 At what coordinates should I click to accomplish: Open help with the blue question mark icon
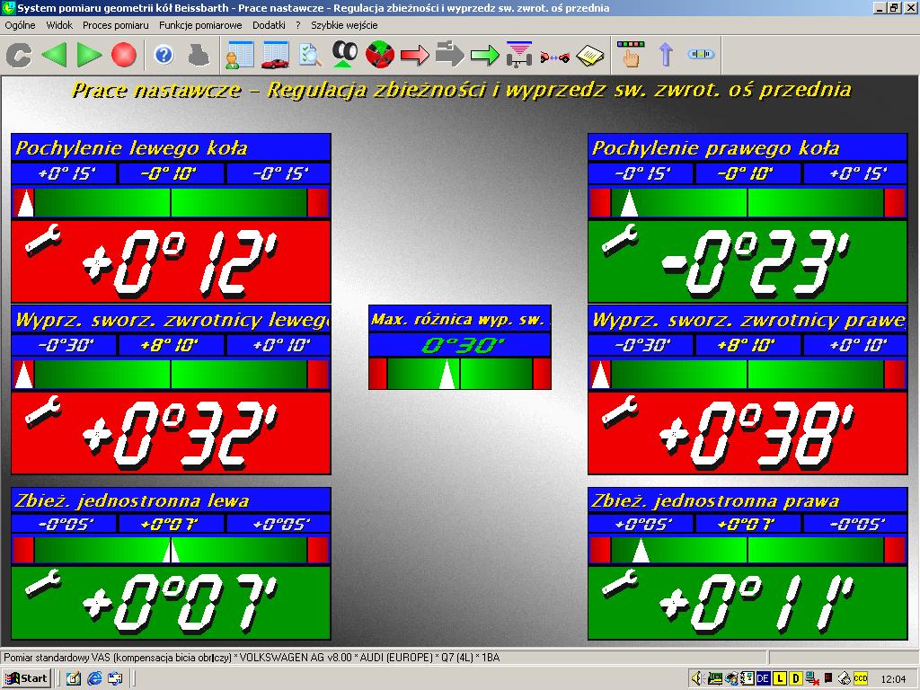[x=164, y=56]
